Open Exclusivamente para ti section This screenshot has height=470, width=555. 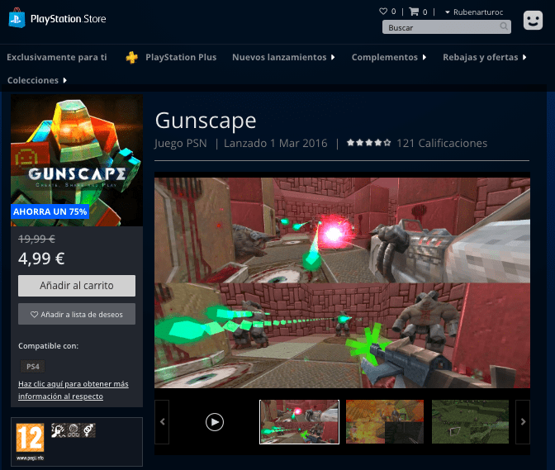(x=57, y=57)
